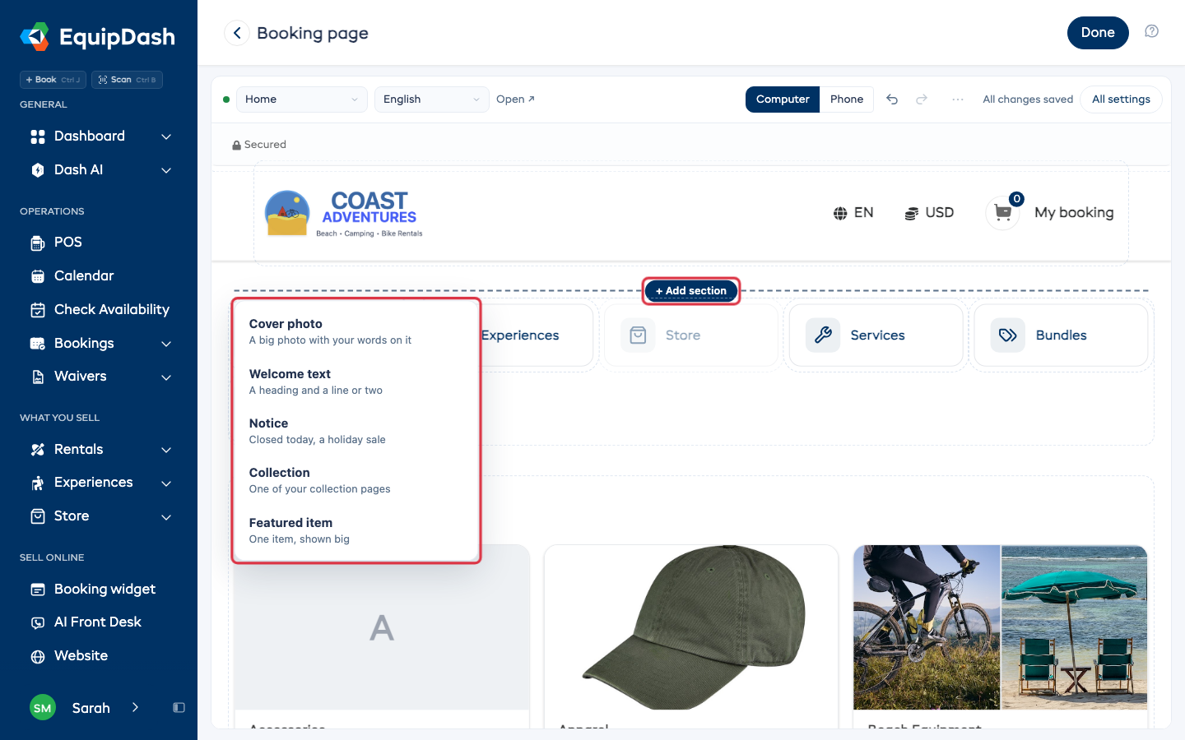Screen dimensions: 1185x740
Task: Click the EquipDash logo
Action: click(x=98, y=37)
